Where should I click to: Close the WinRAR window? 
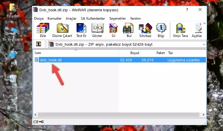200,10
